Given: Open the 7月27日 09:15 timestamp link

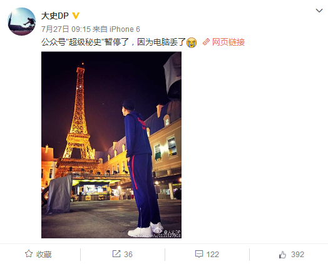Looking at the screenshot, I should point(66,29).
